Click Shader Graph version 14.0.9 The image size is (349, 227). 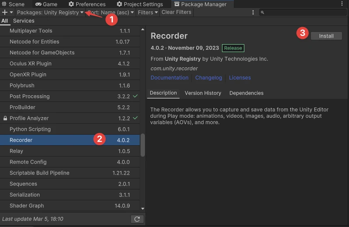click(x=122, y=206)
